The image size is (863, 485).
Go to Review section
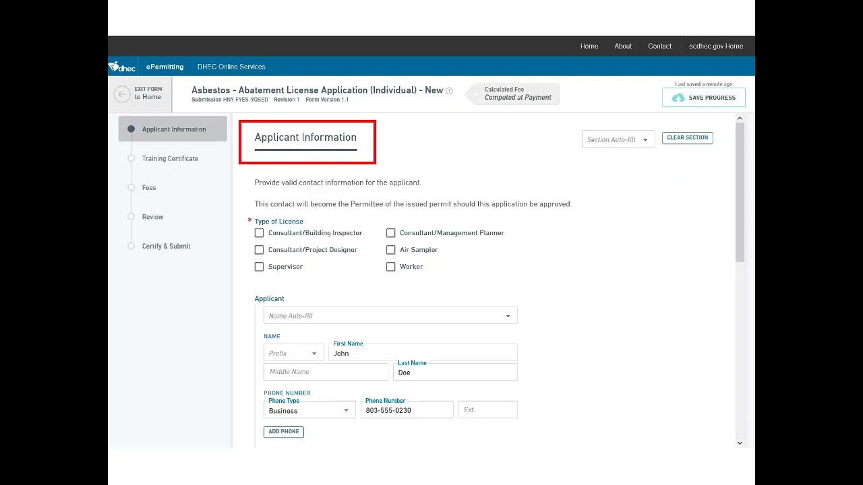click(152, 217)
